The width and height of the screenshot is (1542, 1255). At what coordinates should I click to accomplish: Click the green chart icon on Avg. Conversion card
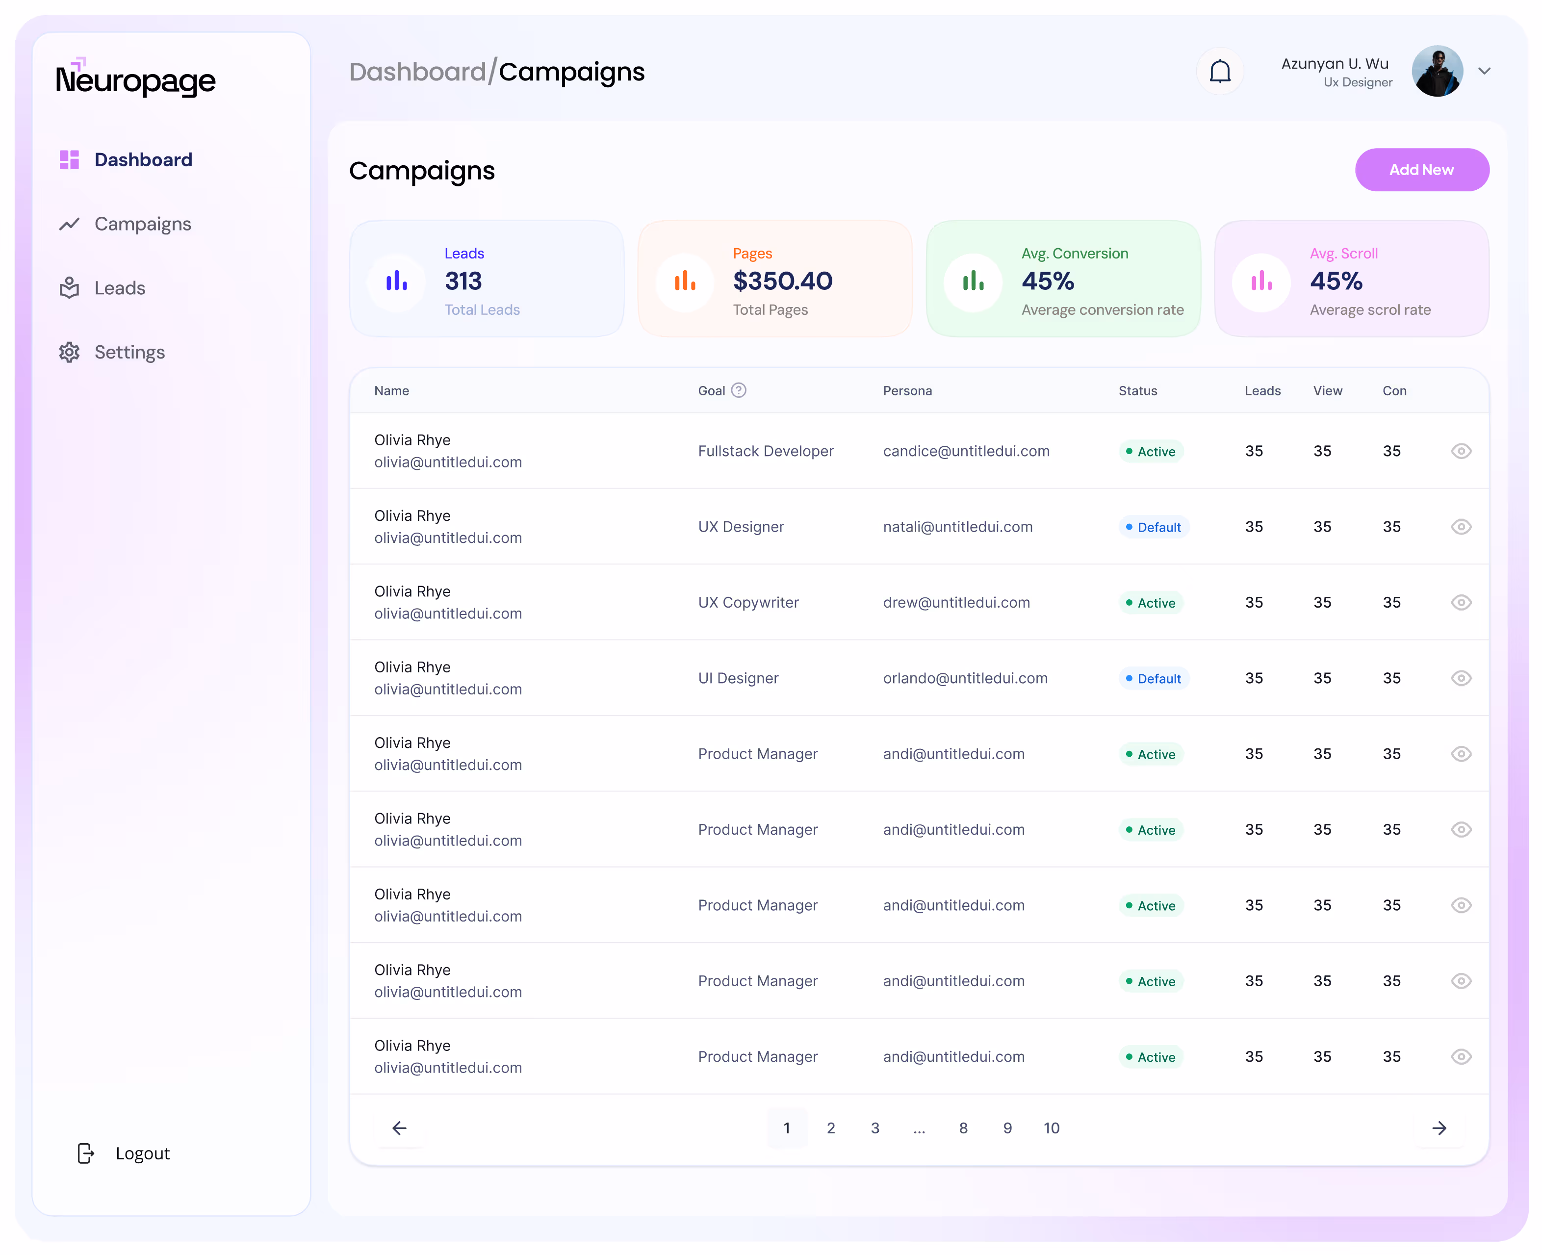973,281
